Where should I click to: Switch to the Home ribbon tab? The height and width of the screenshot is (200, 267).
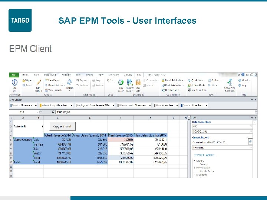[x=25, y=75]
